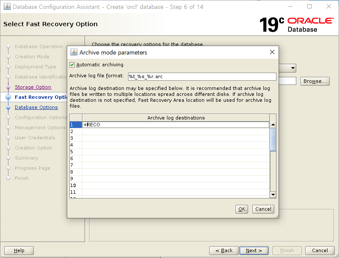Click the destinations table scroll up arrow
Screen dimensions: 339x258
tap(273, 125)
